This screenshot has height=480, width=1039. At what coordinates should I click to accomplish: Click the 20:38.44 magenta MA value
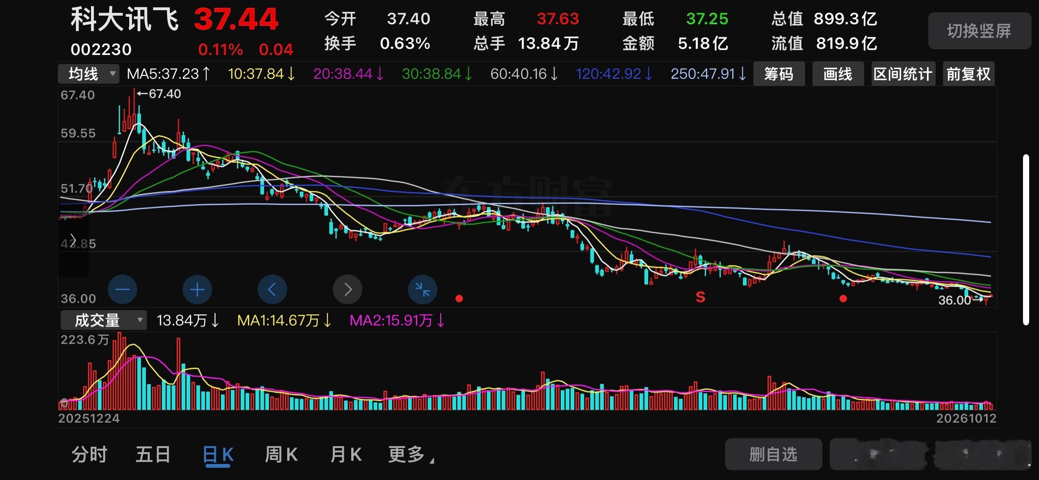[348, 74]
